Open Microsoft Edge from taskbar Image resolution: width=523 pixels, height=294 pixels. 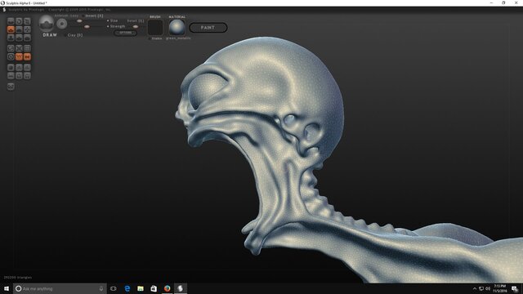coord(127,288)
